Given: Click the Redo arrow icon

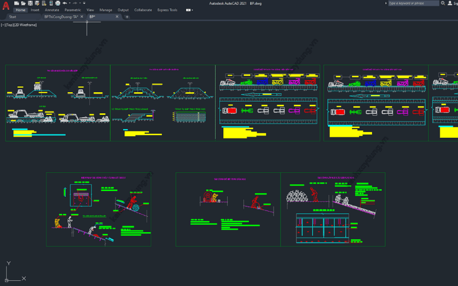Looking at the screenshot, I should 74,3.
